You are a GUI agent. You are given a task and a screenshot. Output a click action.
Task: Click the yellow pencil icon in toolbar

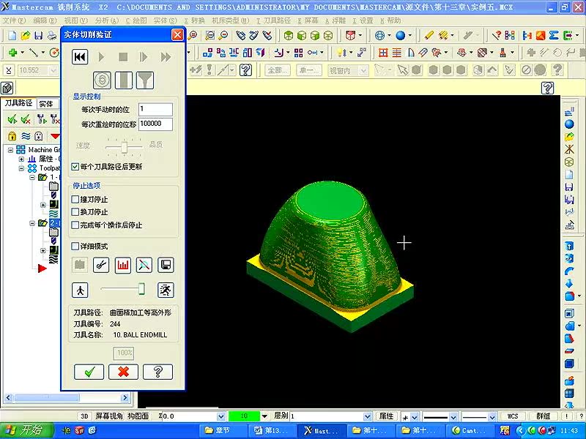pyautogui.click(x=429, y=35)
